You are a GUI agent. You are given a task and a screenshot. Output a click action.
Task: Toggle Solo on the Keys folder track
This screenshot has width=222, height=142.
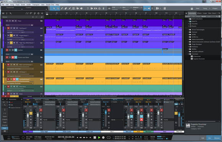10,21
